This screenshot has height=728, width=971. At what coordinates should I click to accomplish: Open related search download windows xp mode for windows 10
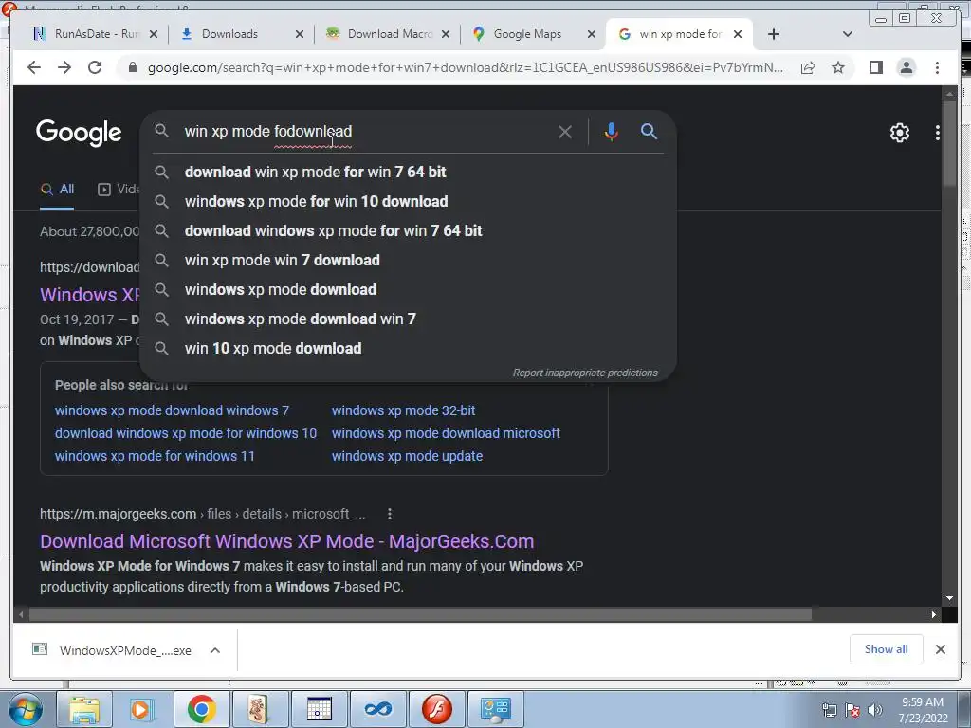[185, 433]
